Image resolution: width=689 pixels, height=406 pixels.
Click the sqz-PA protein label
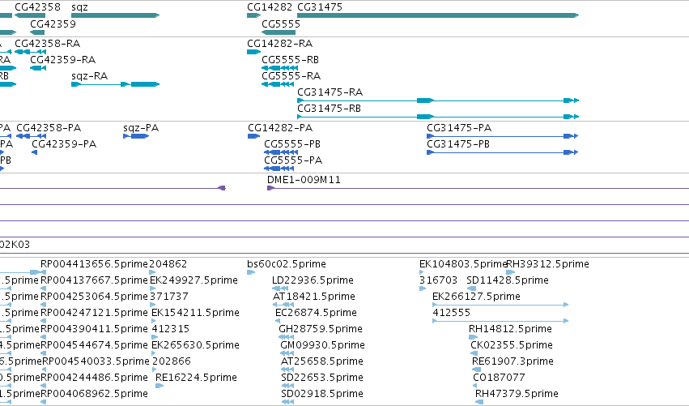[141, 128]
